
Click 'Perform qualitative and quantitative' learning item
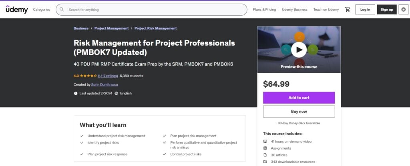pyautogui.click(x=204, y=145)
